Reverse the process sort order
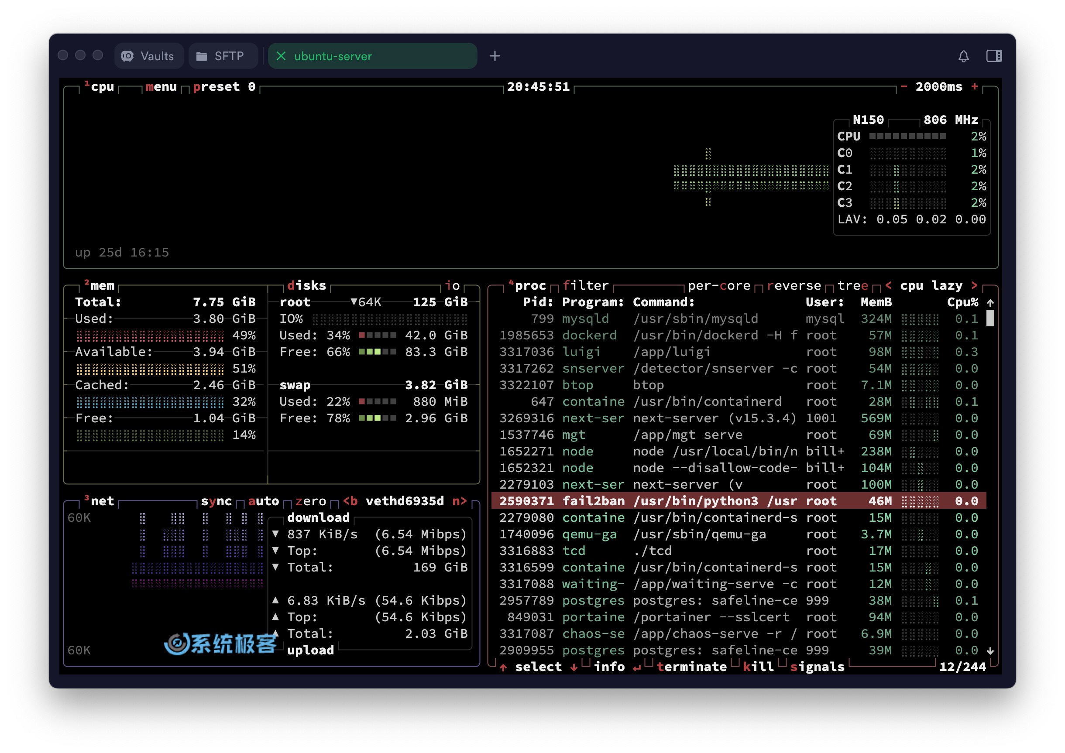This screenshot has width=1065, height=753. pos(794,285)
